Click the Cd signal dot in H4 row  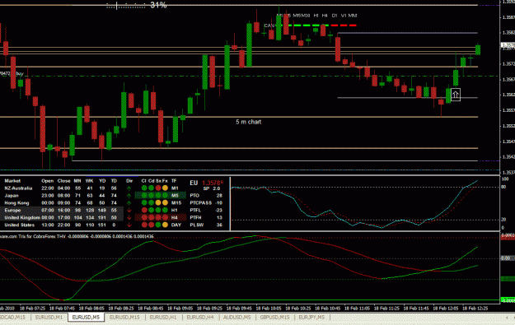click(151, 217)
